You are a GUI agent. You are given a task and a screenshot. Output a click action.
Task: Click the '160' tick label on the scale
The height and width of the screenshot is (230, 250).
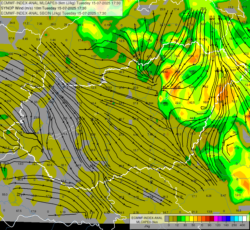(226, 225)
